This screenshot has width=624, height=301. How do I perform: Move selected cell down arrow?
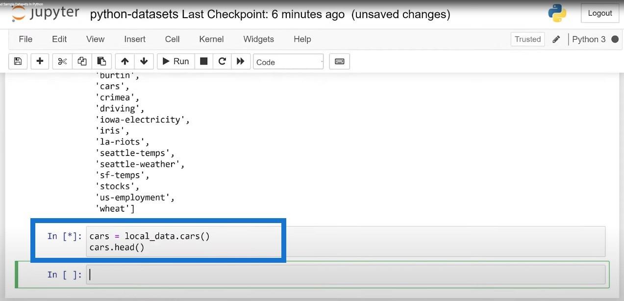pos(144,61)
